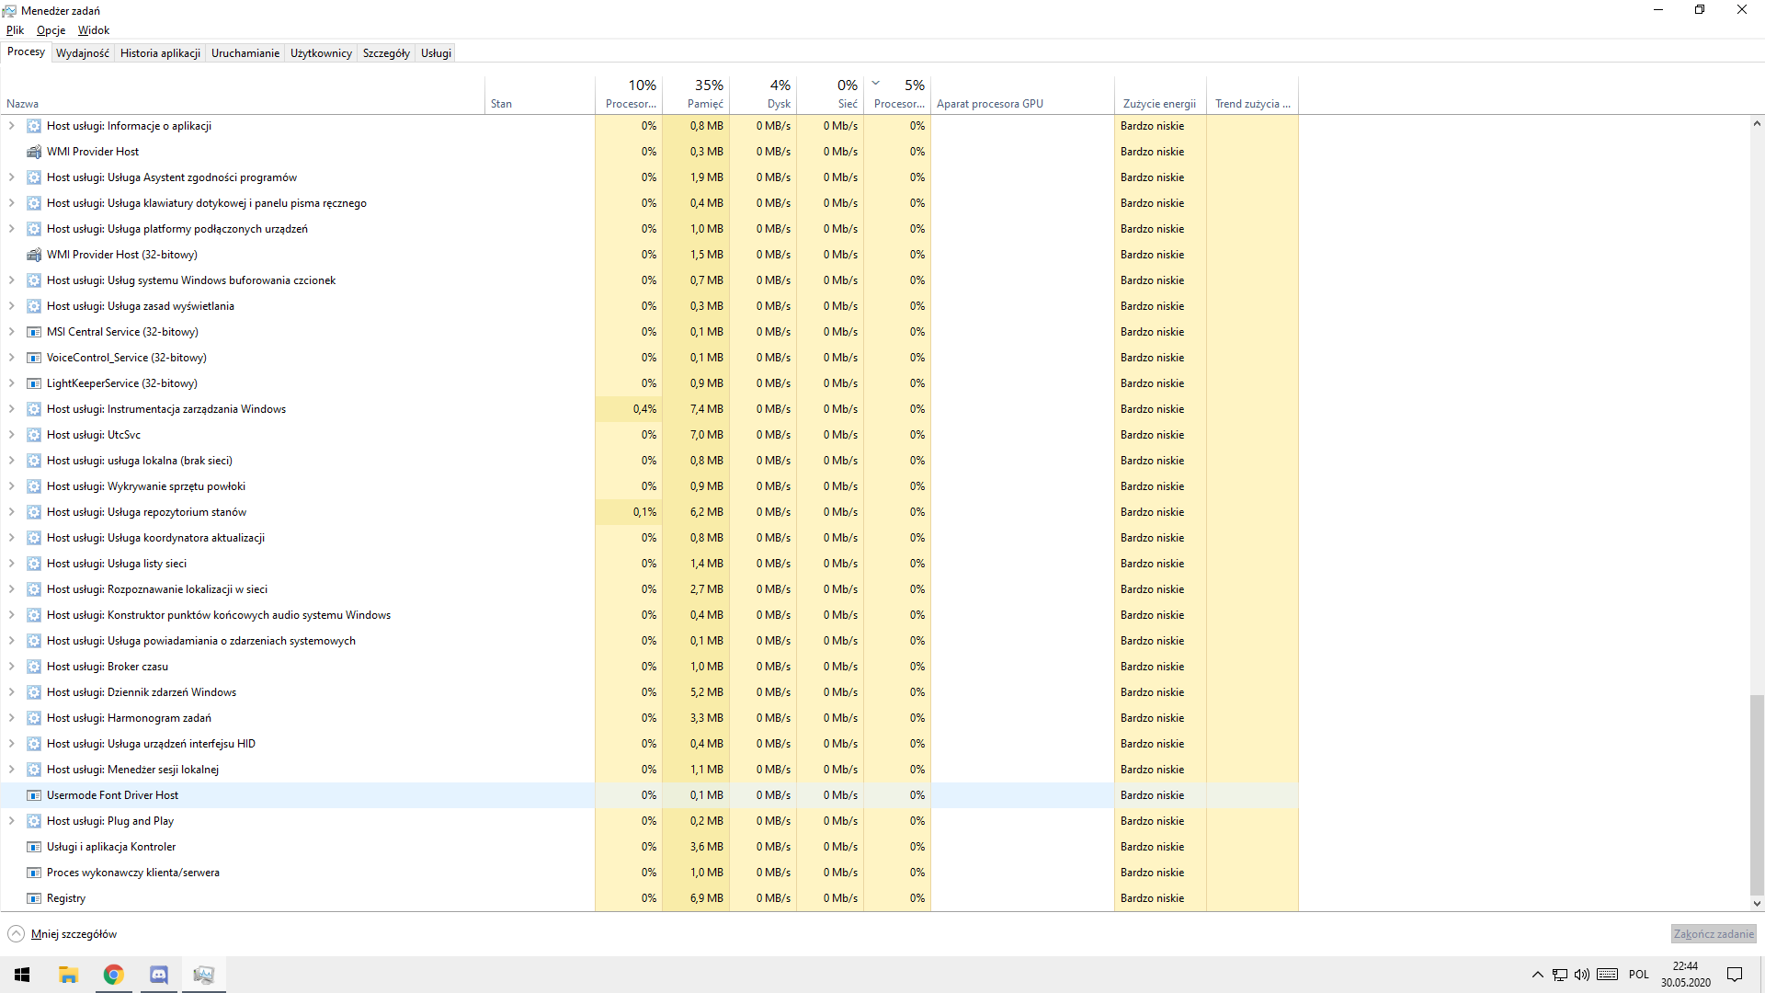Click gear icon of Host usługi: Broker czasu
This screenshot has height=993, width=1765.
click(34, 667)
